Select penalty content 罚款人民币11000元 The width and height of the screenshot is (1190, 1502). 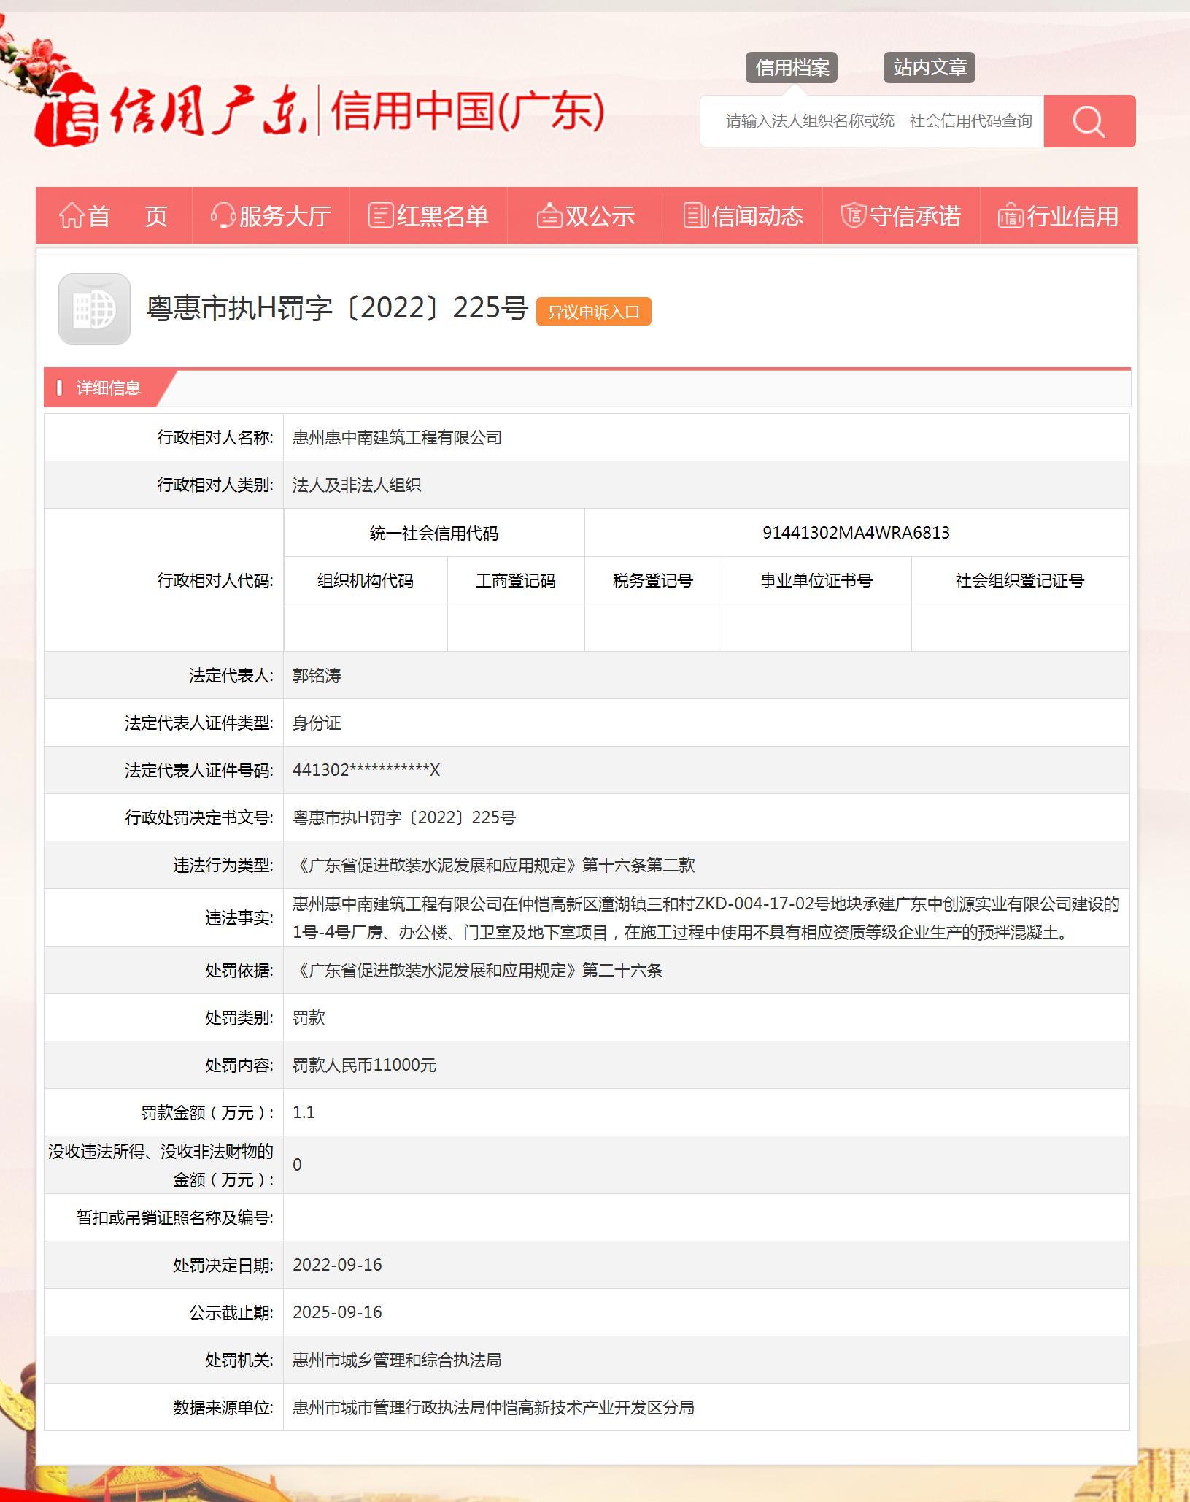coord(364,1066)
